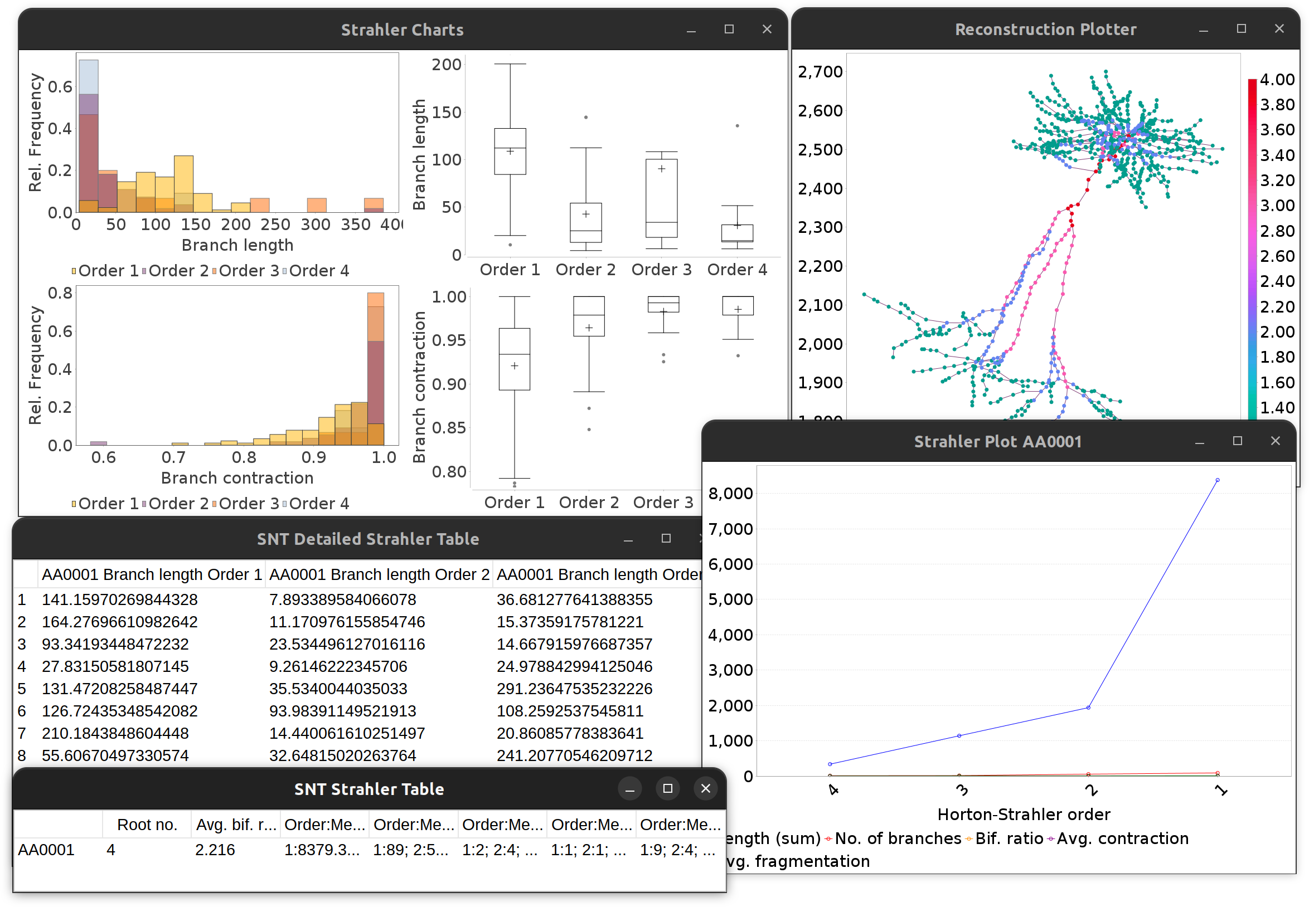Maximize the SNT Detailed Strahler Table window
Screen dimensions: 1309x907
[666, 538]
